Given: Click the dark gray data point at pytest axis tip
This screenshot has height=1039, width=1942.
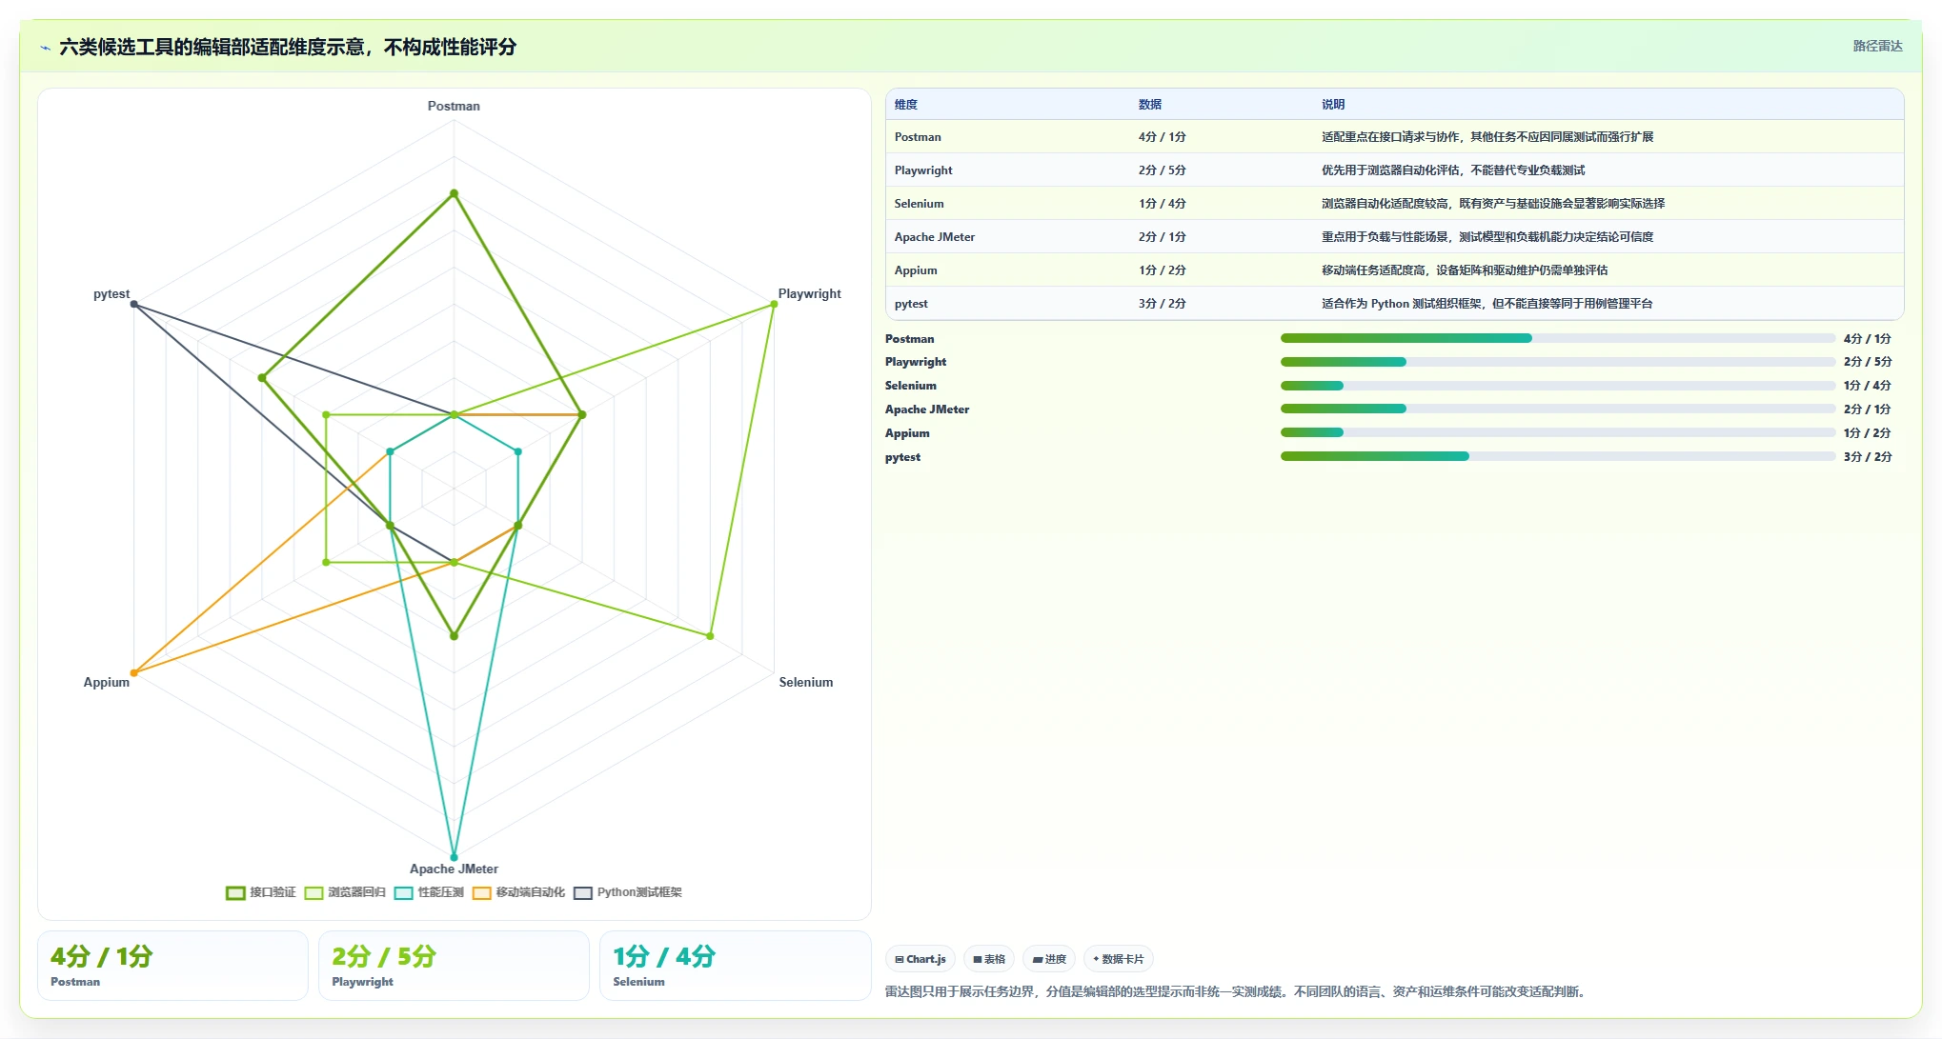Looking at the screenshot, I should coord(133,305).
